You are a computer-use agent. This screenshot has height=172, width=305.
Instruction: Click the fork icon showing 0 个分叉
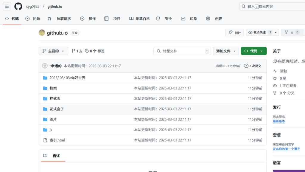[x=275, y=93]
